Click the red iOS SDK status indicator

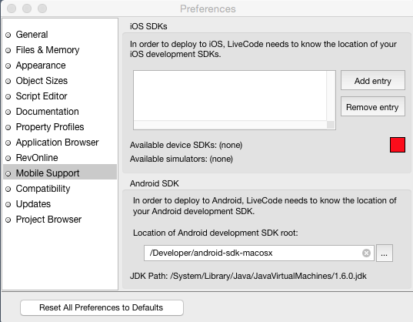point(398,145)
